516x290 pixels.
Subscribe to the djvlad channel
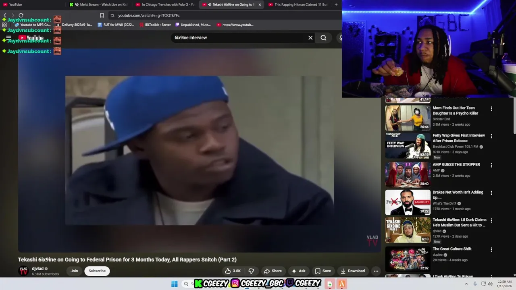(97, 271)
